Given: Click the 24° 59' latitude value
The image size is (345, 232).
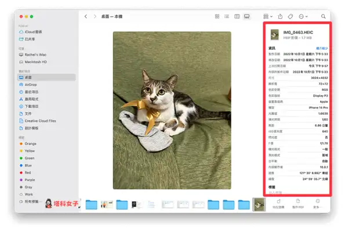Looking at the screenshot, I should (x=315, y=179).
